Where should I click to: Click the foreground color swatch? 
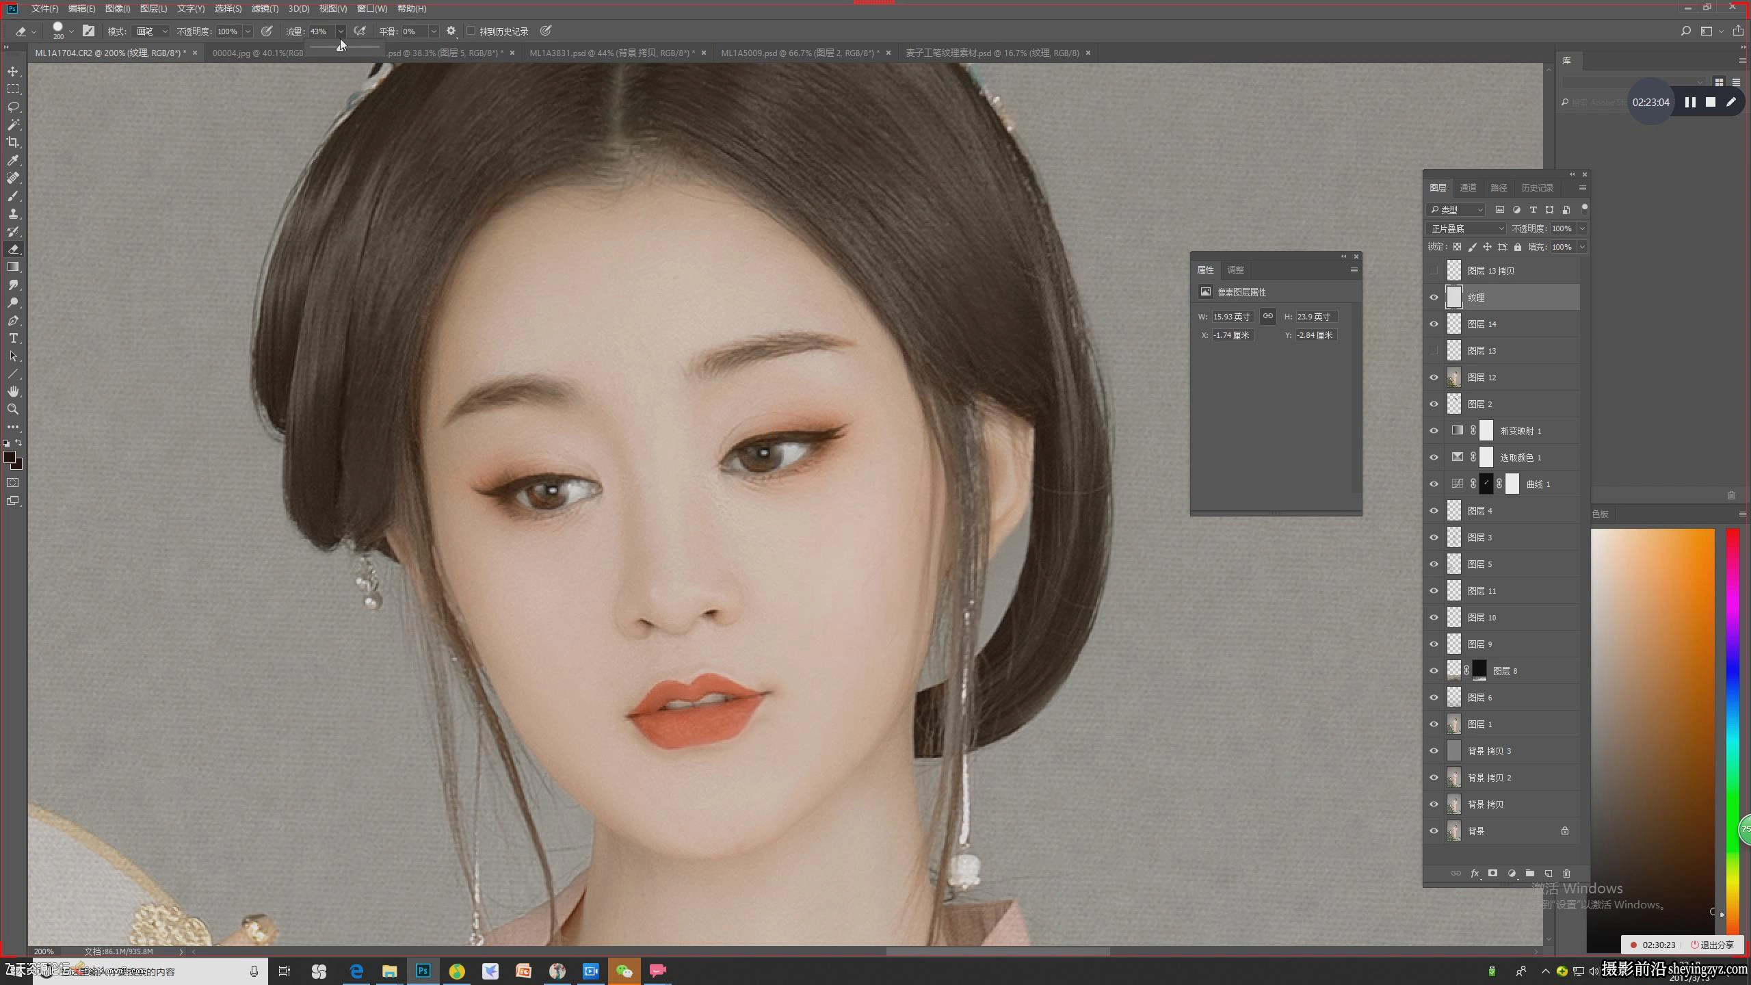[10, 458]
